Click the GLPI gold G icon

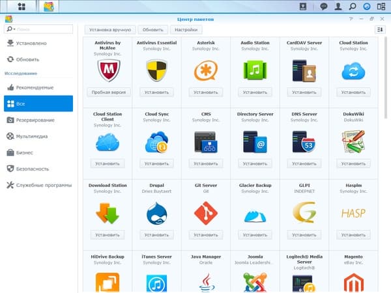pos(304,212)
